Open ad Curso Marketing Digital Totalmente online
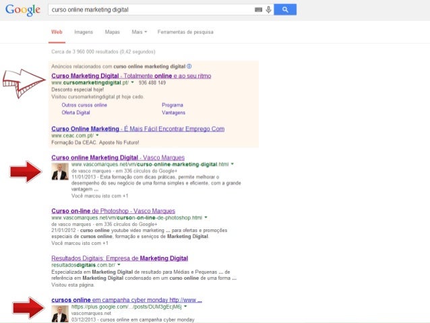This screenshot has height=323, width=430. (x=131, y=76)
